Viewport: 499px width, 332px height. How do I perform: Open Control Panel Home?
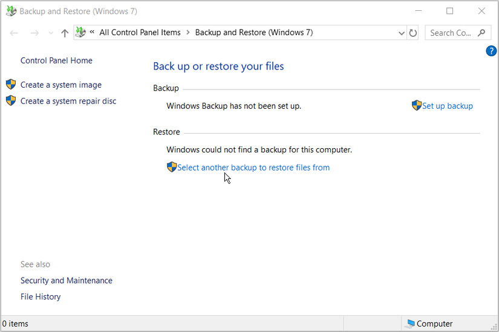click(x=56, y=60)
